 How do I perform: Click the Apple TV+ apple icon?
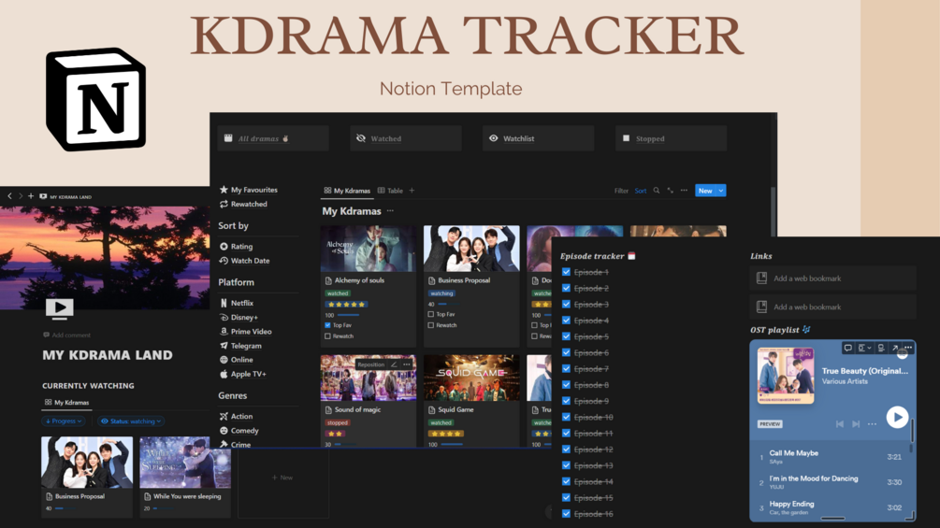[224, 374]
